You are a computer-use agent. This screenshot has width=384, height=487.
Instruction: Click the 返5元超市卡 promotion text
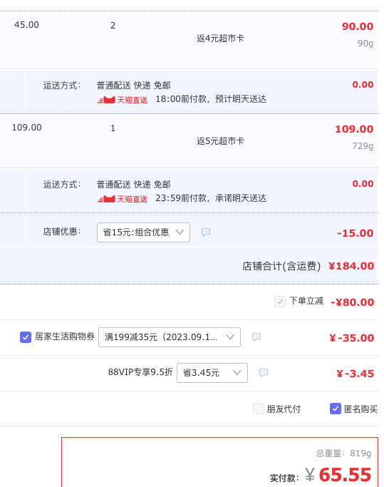point(220,141)
